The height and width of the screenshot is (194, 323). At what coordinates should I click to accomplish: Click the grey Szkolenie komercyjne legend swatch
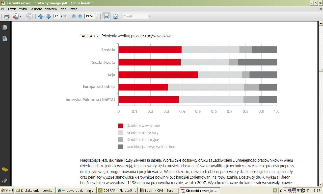121,140
